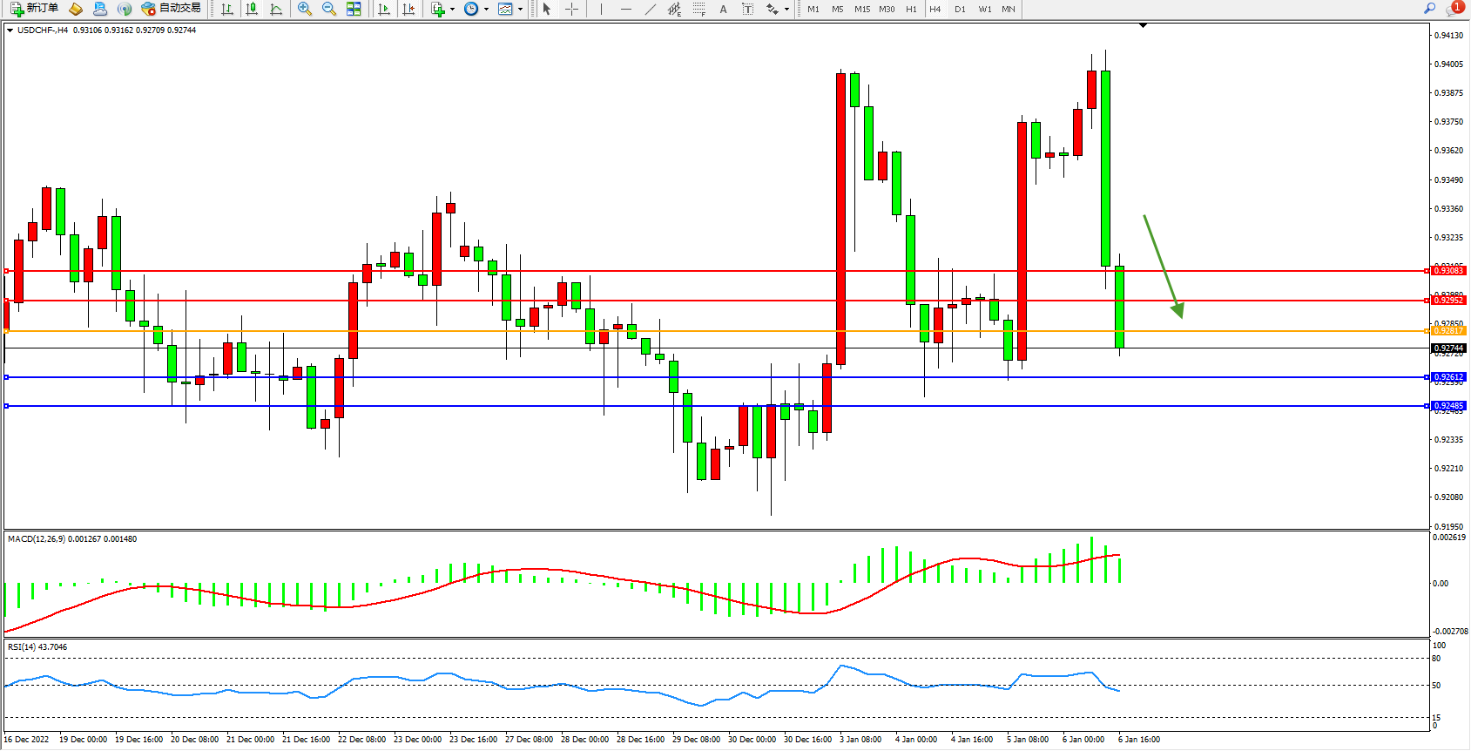This screenshot has width=1471, height=751.
Task: Switch to the D1 timeframe
Action: pos(960,9)
